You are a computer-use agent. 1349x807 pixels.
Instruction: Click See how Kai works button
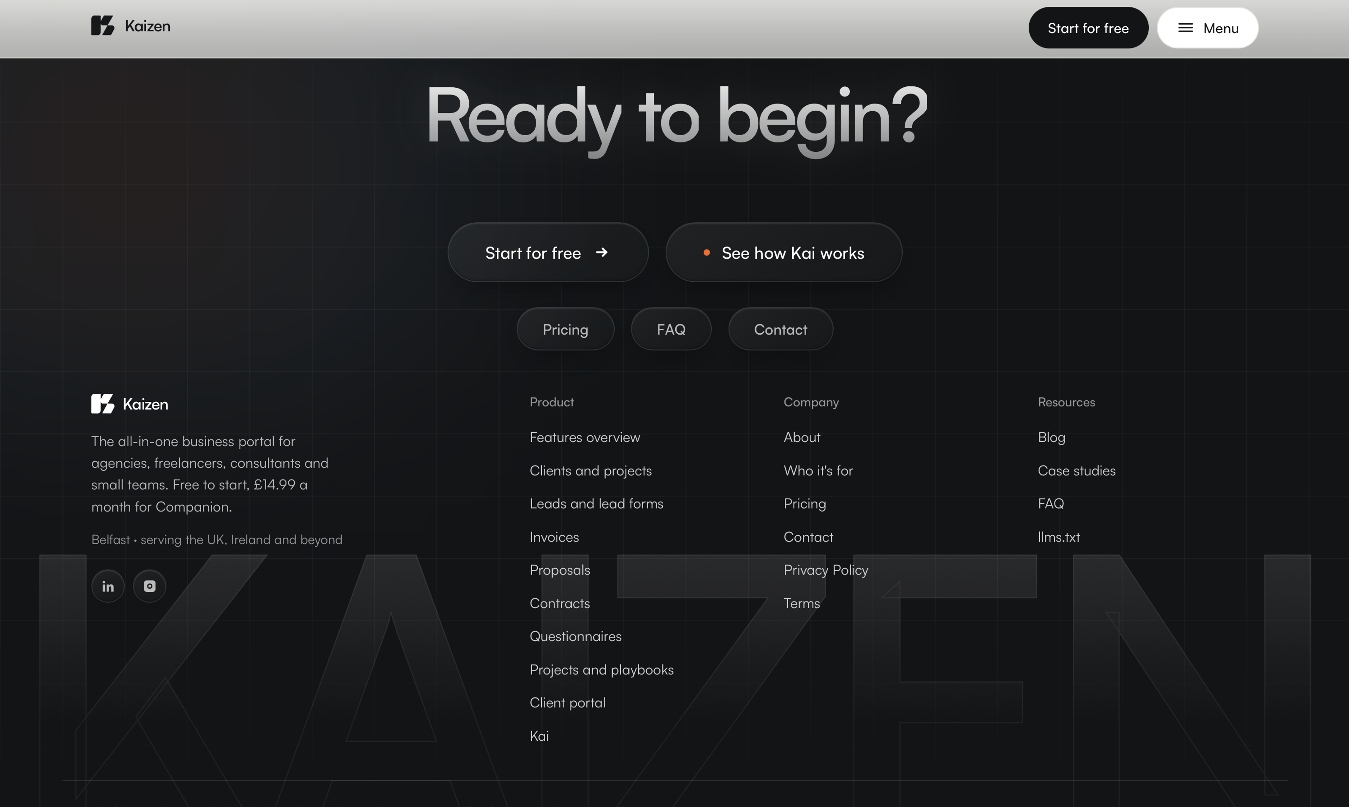coord(784,252)
